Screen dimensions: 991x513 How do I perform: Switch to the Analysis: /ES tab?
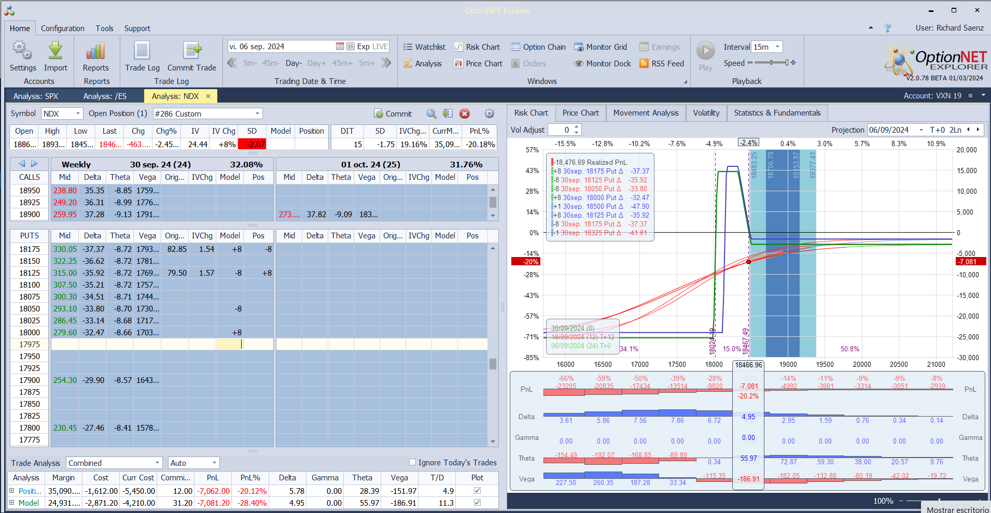pyautogui.click(x=105, y=96)
